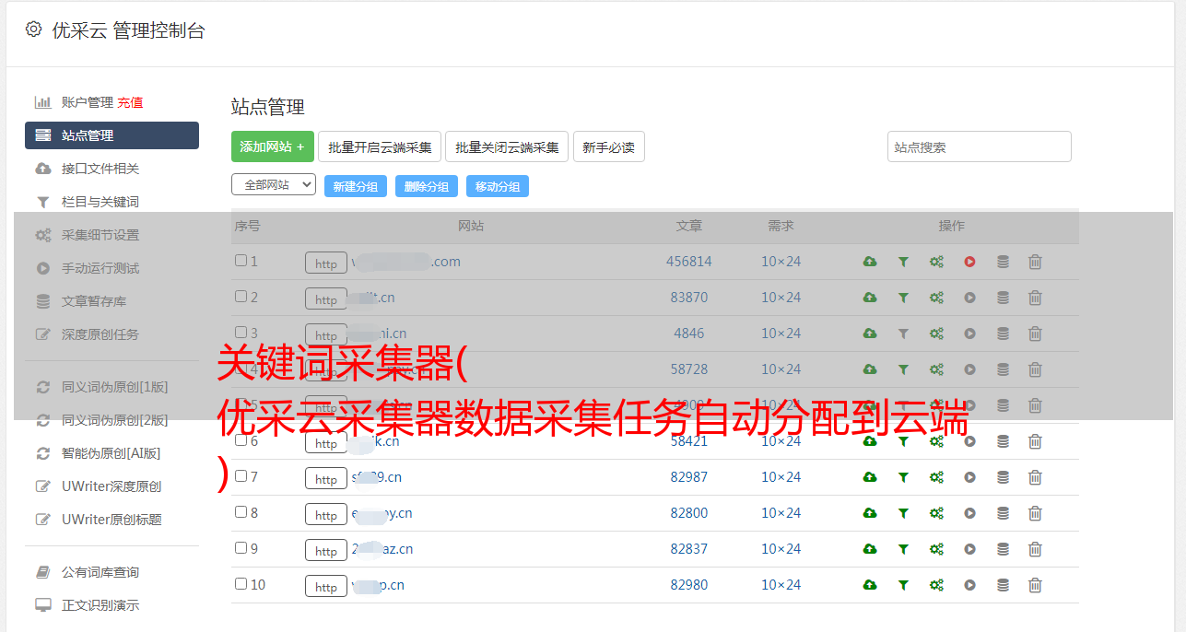This screenshot has width=1186, height=632.
Task: Select the checkbox for site number 6
Action: click(x=241, y=440)
